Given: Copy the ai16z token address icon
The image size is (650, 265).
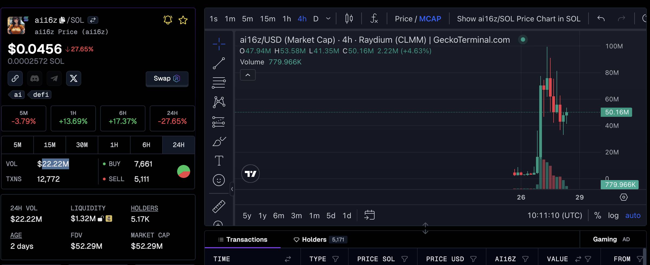Looking at the screenshot, I should click(x=62, y=20).
